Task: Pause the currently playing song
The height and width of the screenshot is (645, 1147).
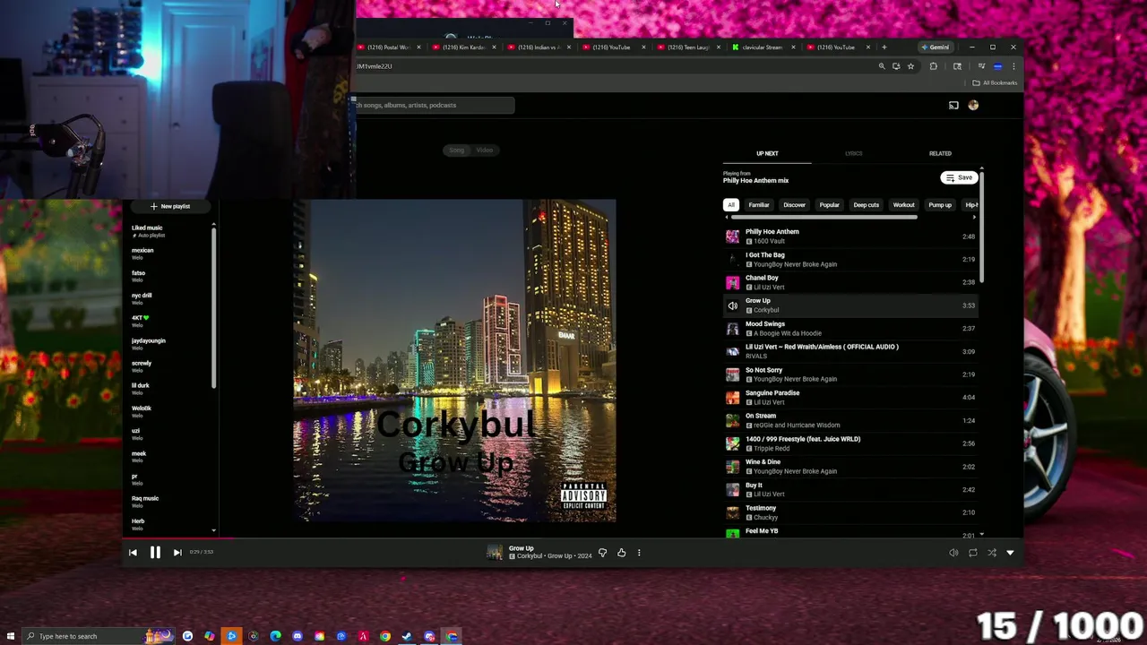Action: [x=155, y=553]
